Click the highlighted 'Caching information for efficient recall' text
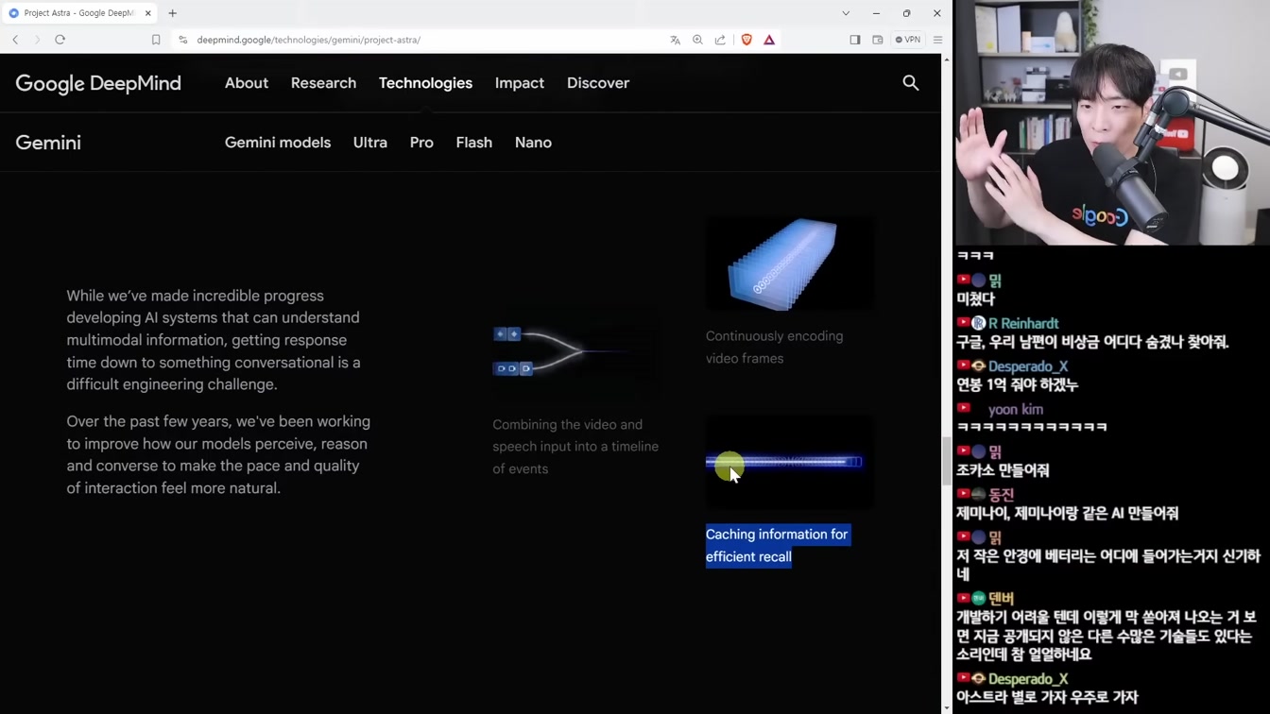 [778, 546]
